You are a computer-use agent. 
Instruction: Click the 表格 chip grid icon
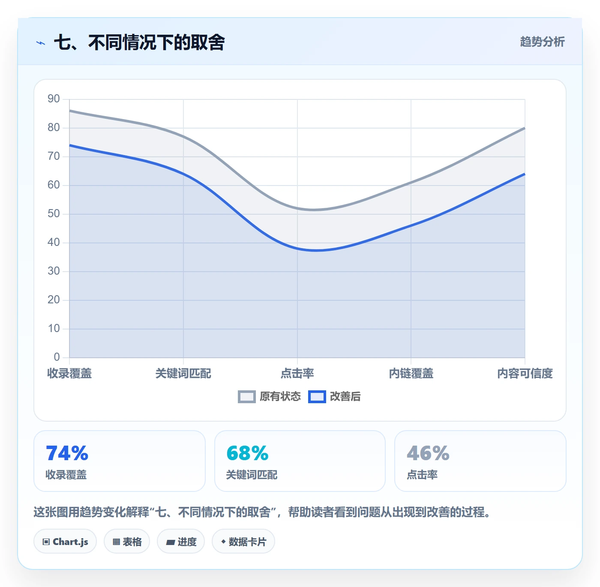116,542
